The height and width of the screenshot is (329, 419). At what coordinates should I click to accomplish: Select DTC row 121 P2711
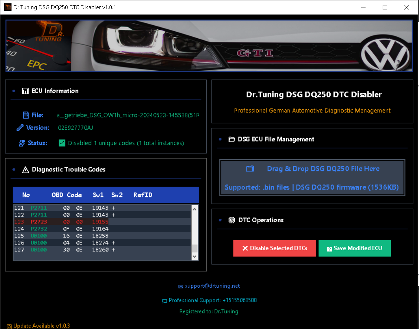[102, 208]
